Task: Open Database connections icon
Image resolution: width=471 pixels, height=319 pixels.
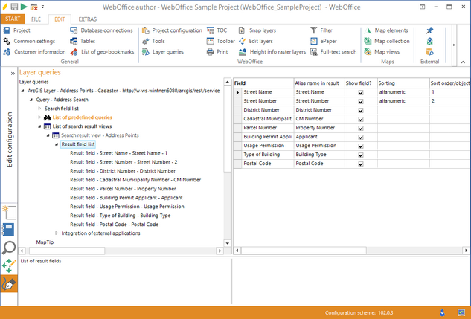Action: pyautogui.click(x=74, y=30)
